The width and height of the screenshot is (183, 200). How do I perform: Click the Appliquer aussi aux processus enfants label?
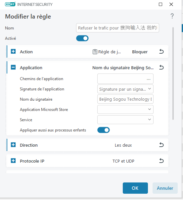53,130
